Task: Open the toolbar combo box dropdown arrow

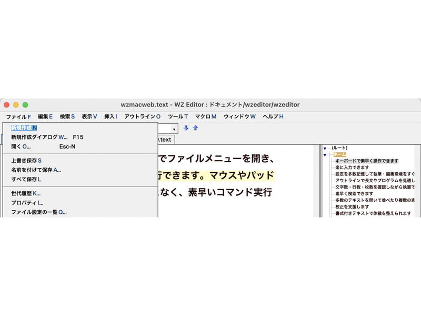Action: (x=174, y=129)
